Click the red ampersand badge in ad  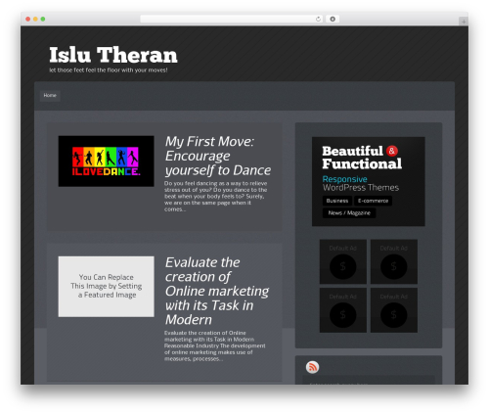[x=392, y=151]
